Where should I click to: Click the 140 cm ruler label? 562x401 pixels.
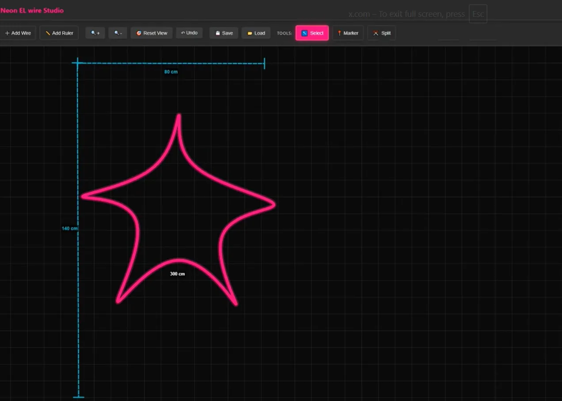coord(69,228)
